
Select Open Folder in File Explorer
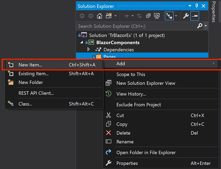pyautogui.click(x=146, y=152)
